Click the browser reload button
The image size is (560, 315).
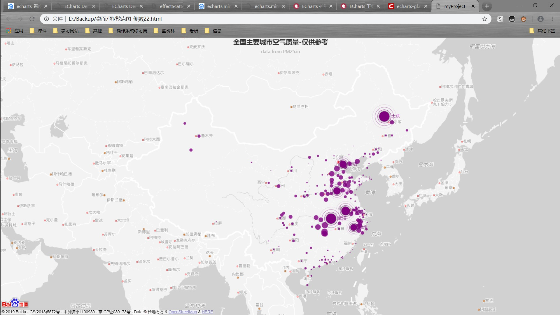pos(32,19)
